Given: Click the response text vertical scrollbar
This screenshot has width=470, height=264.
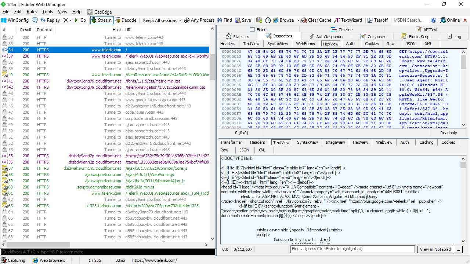Looking at the screenshot, I should click(463, 199).
